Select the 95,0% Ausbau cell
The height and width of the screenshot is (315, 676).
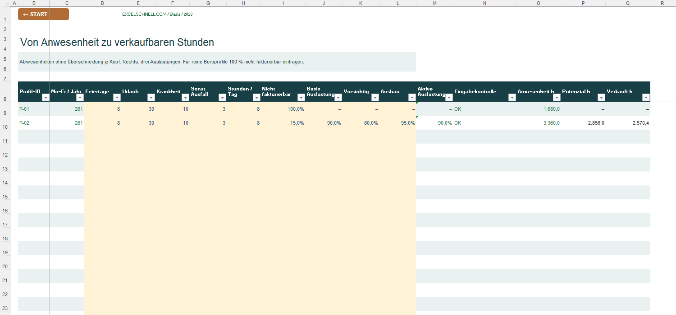pos(397,123)
